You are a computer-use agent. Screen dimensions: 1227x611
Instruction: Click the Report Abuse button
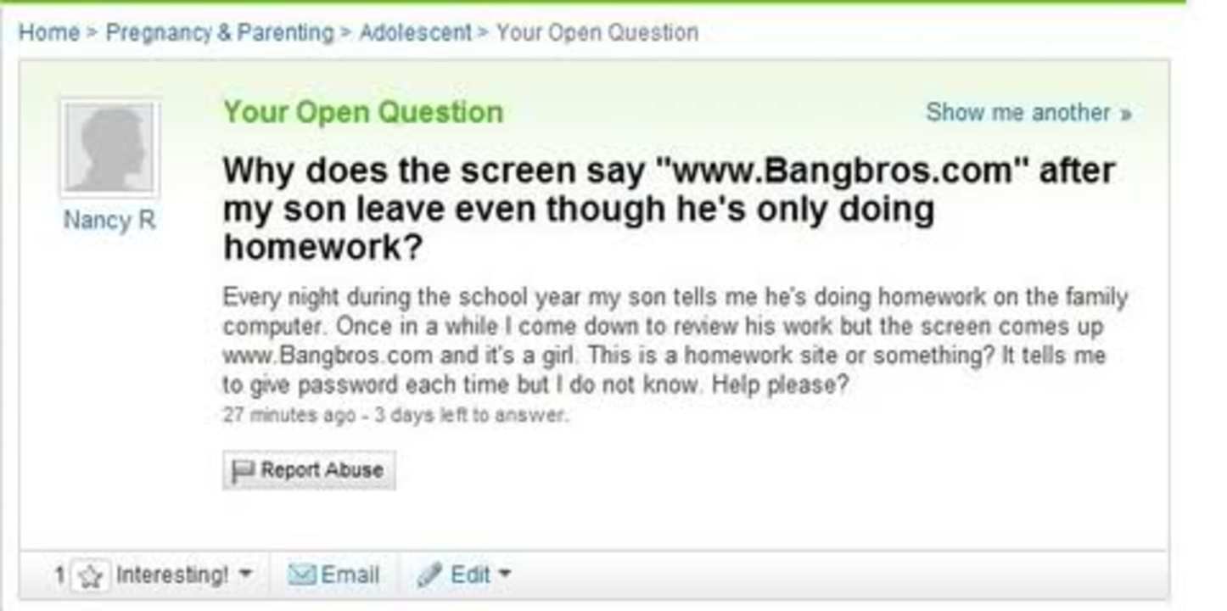[309, 470]
